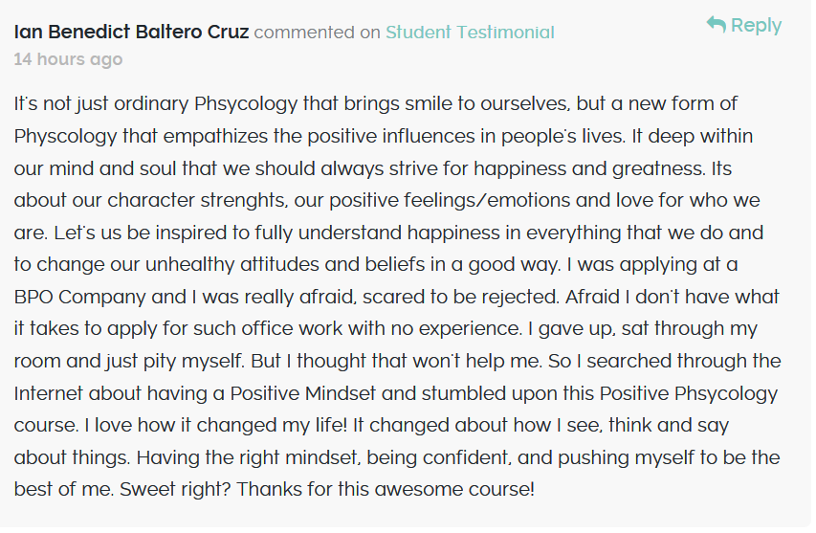Click the 'commented on' text
This screenshot has width=816, height=533.
tap(318, 33)
